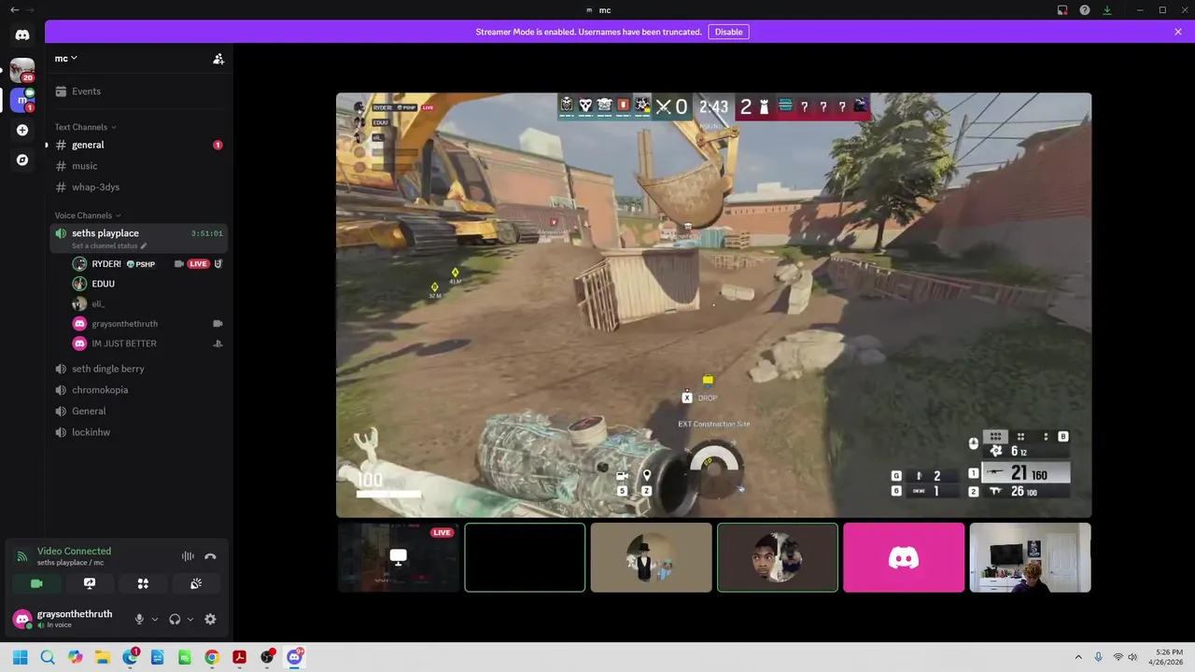This screenshot has height=672, width=1195.
Task: Watch RYDER!'s LIVE badge stream
Action: [198, 264]
